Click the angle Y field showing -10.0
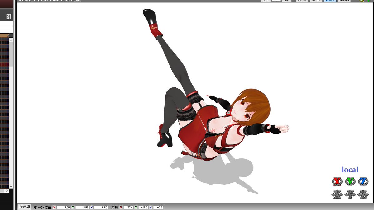 (x=143, y=207)
